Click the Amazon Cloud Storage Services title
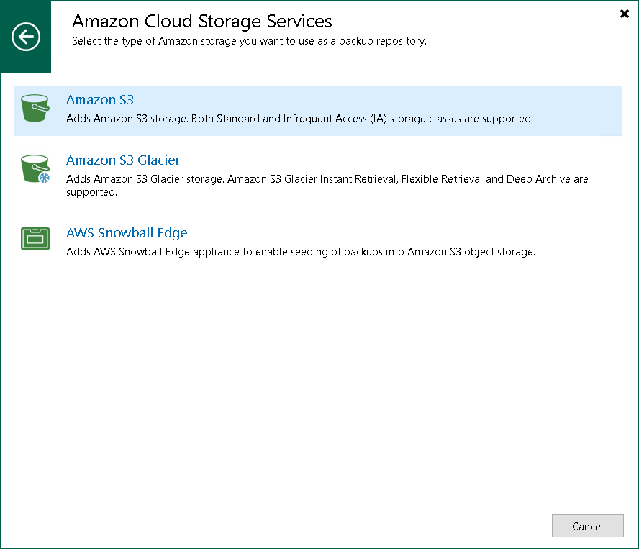This screenshot has width=639, height=549. click(x=200, y=22)
